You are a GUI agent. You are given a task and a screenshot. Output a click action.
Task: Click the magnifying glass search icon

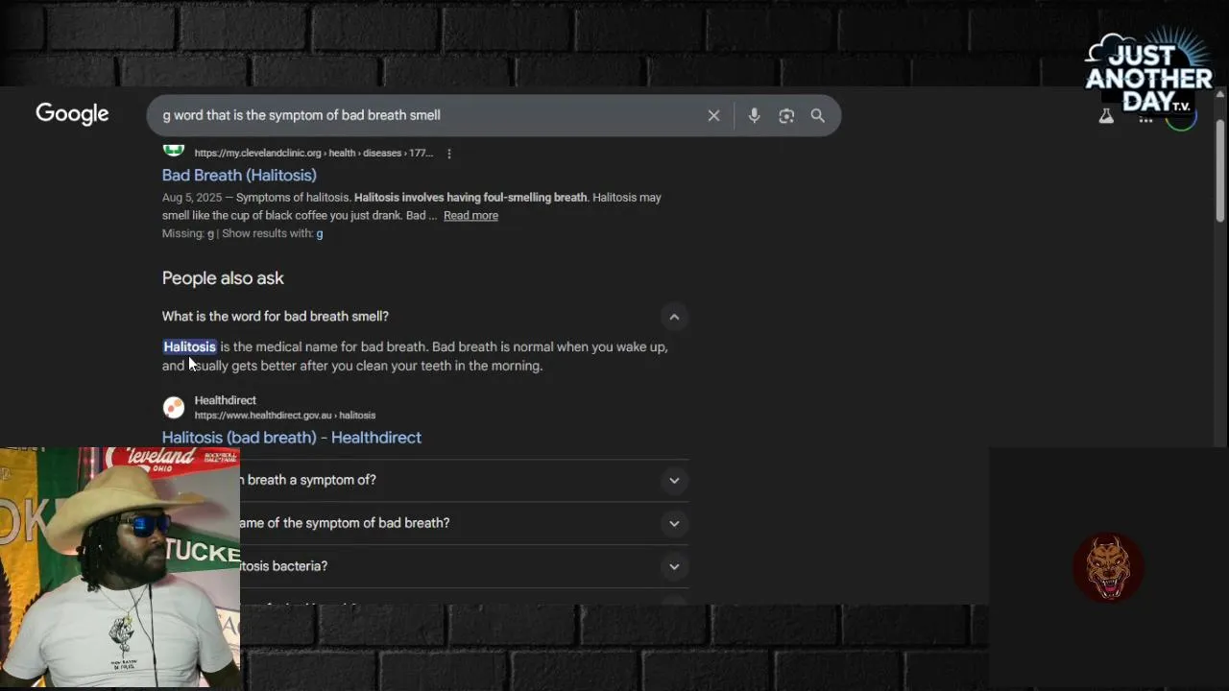click(x=818, y=115)
